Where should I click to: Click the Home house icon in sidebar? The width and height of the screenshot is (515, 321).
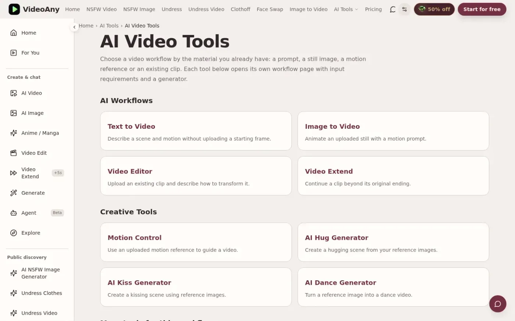(x=14, y=33)
